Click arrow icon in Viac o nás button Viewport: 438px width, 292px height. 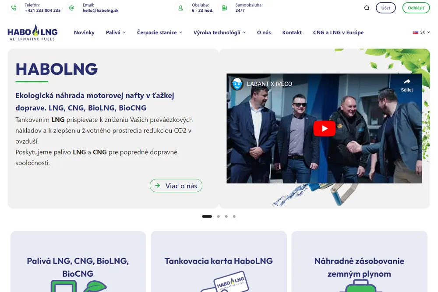[158, 185]
